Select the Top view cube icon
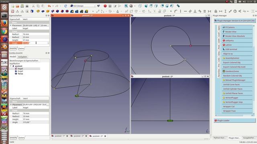 [151, 6]
